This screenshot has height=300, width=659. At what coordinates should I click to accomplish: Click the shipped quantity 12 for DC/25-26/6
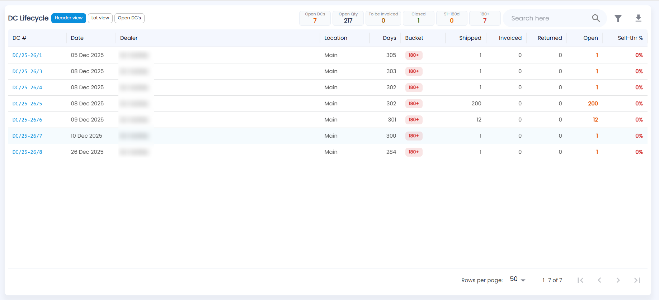[x=479, y=120]
